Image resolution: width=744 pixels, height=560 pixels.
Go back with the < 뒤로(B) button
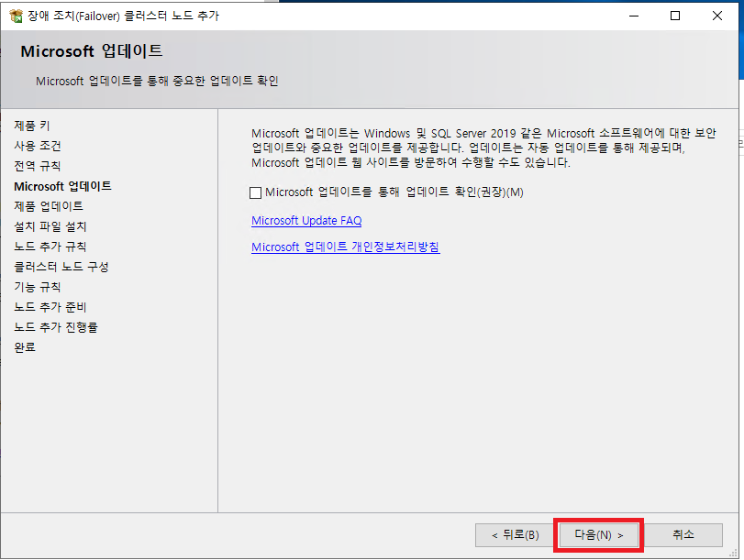(515, 535)
